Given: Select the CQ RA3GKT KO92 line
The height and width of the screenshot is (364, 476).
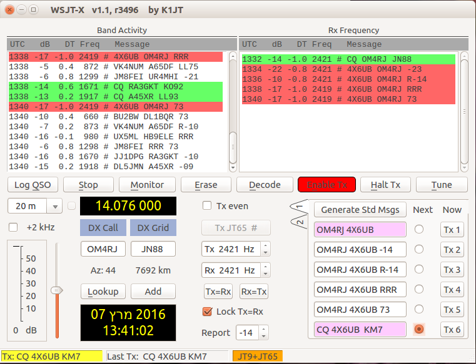Looking at the screenshot, I should click(116, 87).
